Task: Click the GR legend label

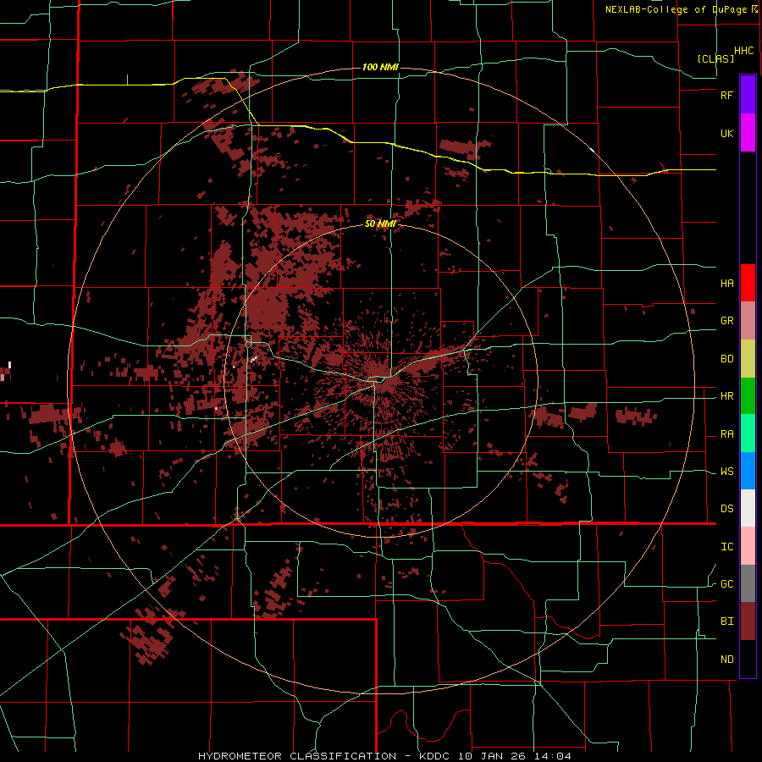Action: [726, 321]
